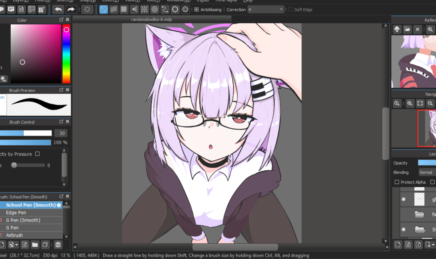The height and width of the screenshot is (259, 436).
Task: Open an image file in Reference panel
Action: pos(407,29)
